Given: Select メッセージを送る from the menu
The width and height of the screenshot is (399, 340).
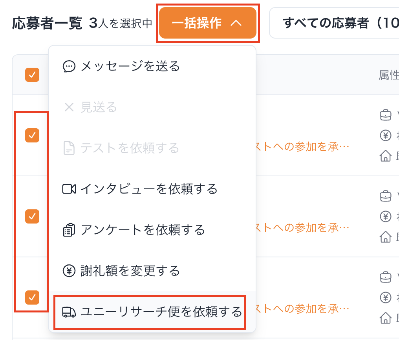Looking at the screenshot, I should (130, 67).
